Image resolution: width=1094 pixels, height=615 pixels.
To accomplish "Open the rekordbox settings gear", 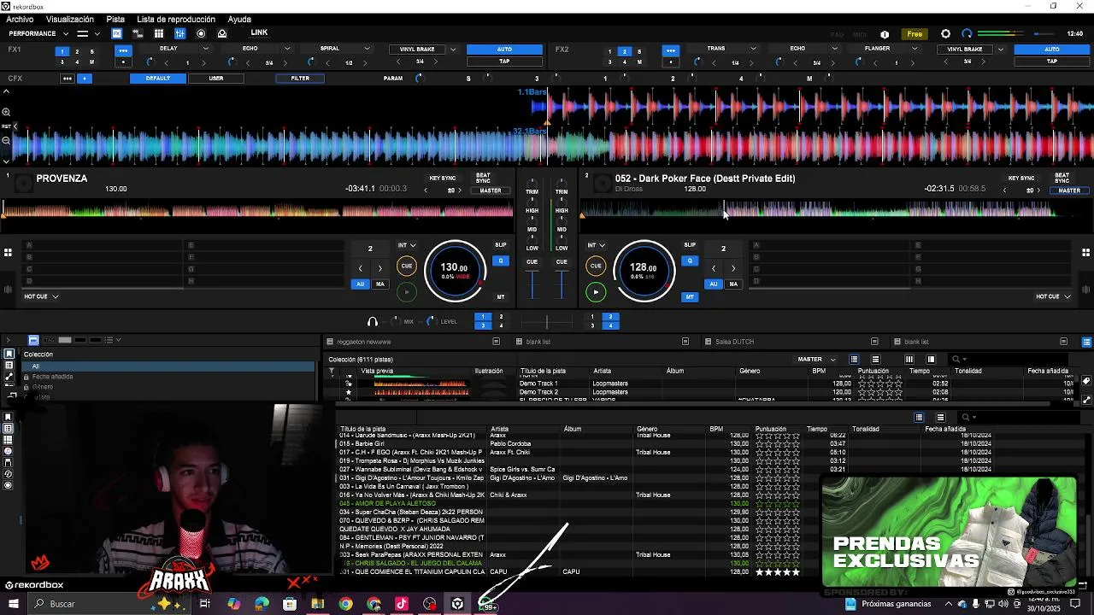I will [x=945, y=34].
